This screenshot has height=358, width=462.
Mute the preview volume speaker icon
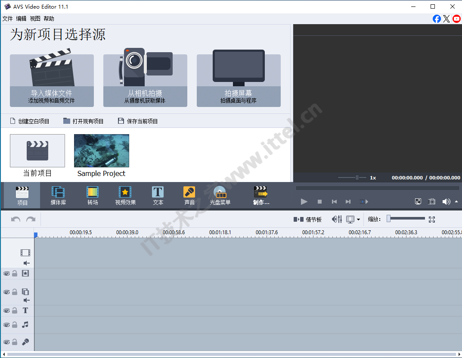pyautogui.click(x=446, y=201)
